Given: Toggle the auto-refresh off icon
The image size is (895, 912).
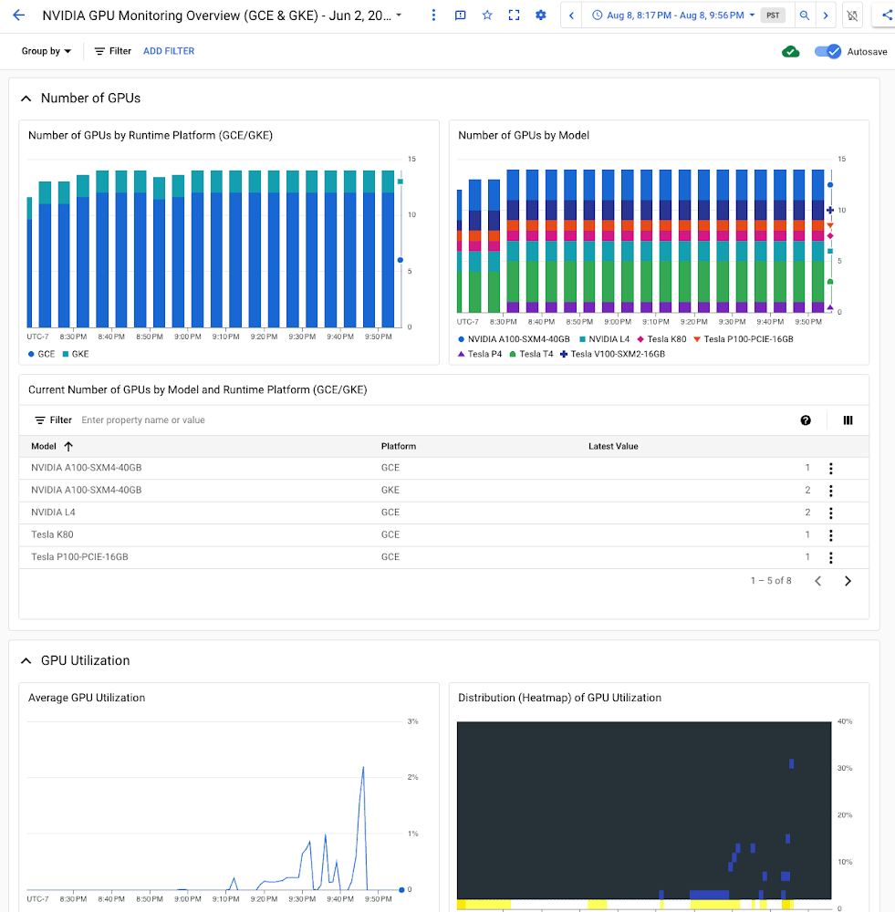Looking at the screenshot, I should click(852, 16).
